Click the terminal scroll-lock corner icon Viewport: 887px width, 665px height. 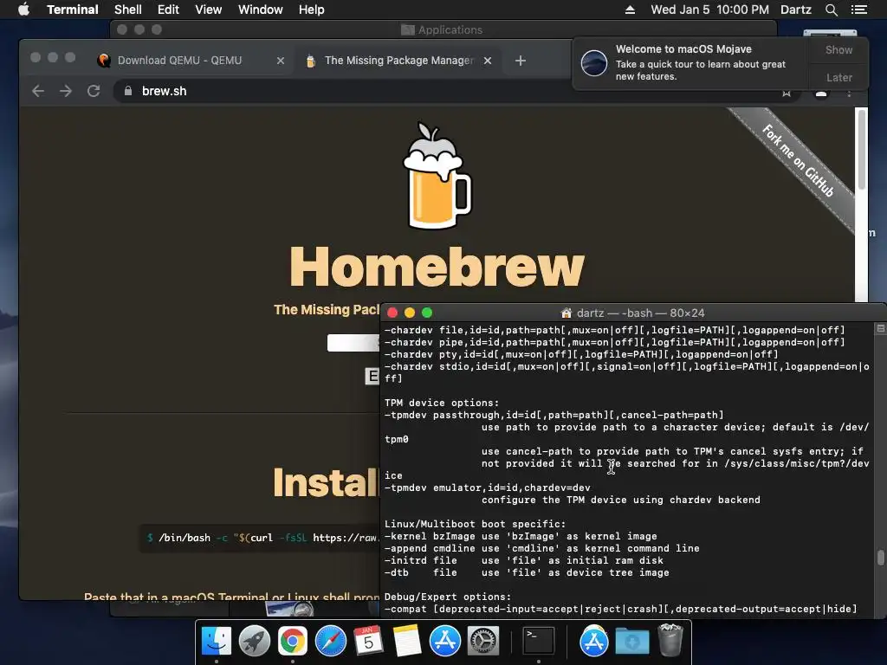(x=881, y=328)
